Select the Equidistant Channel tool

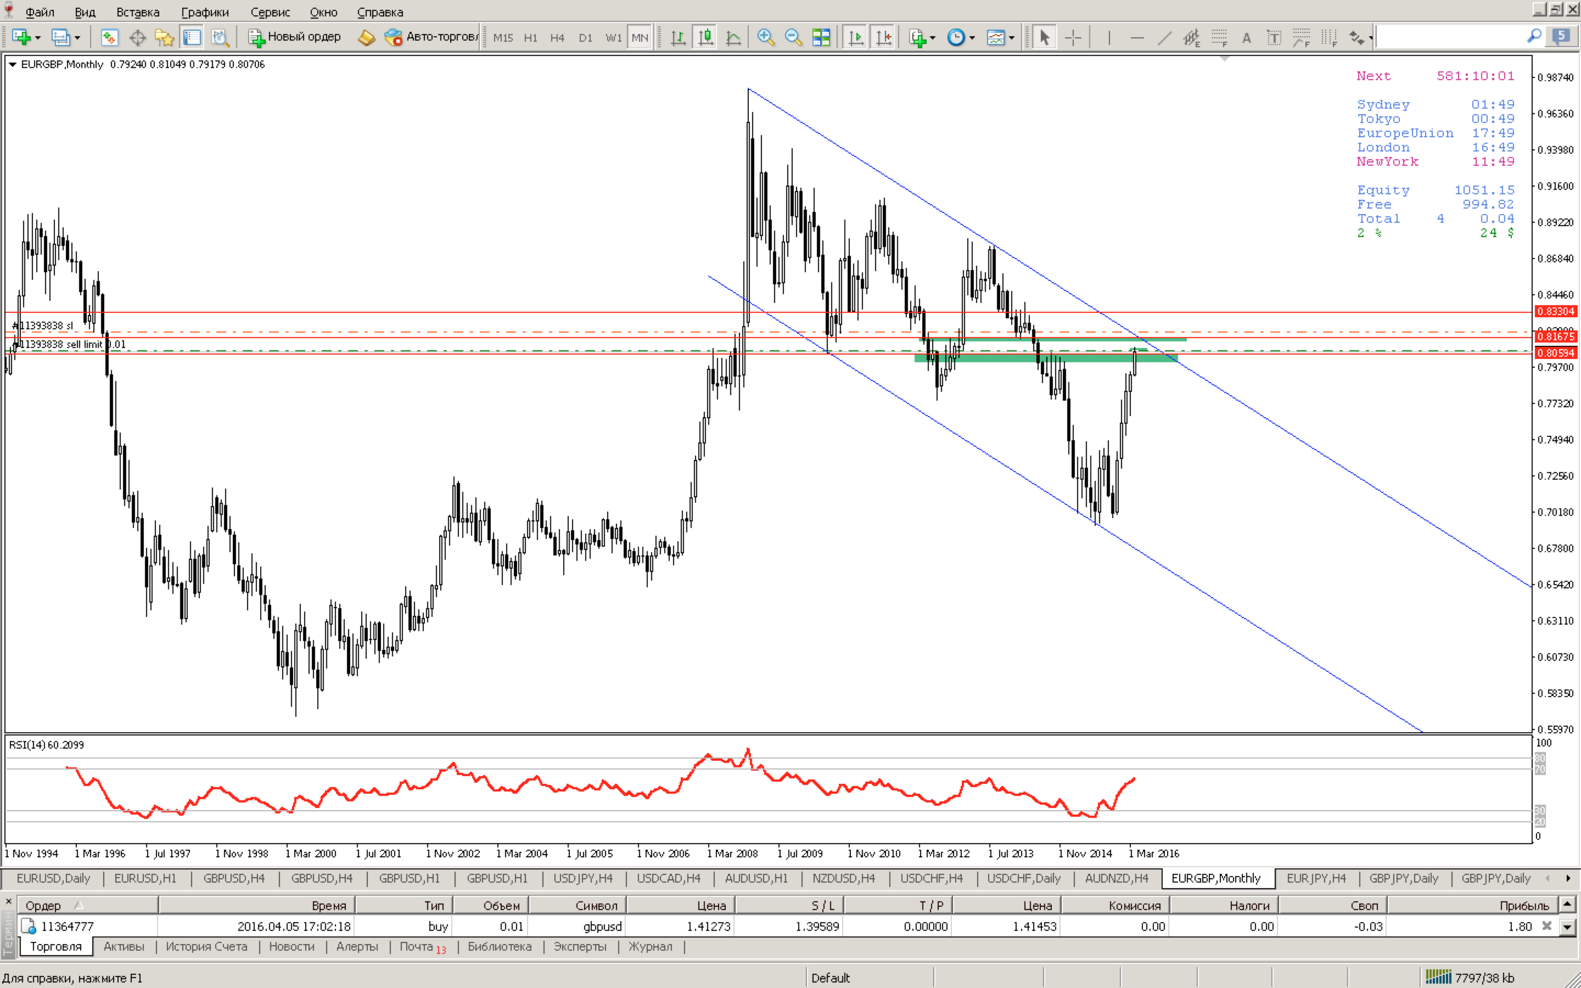pyautogui.click(x=1192, y=37)
